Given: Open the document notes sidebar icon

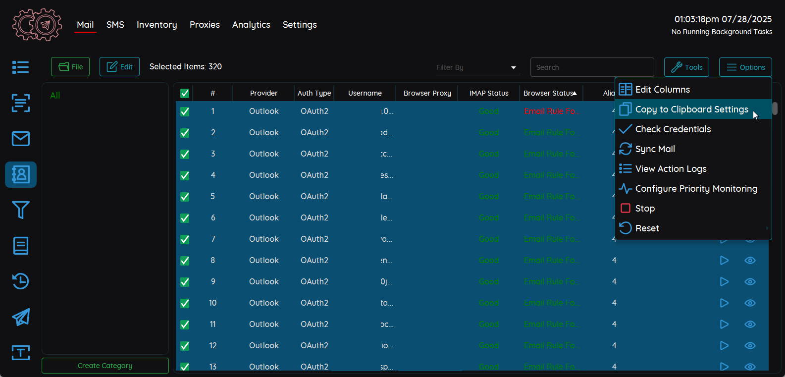Looking at the screenshot, I should pos(20,246).
